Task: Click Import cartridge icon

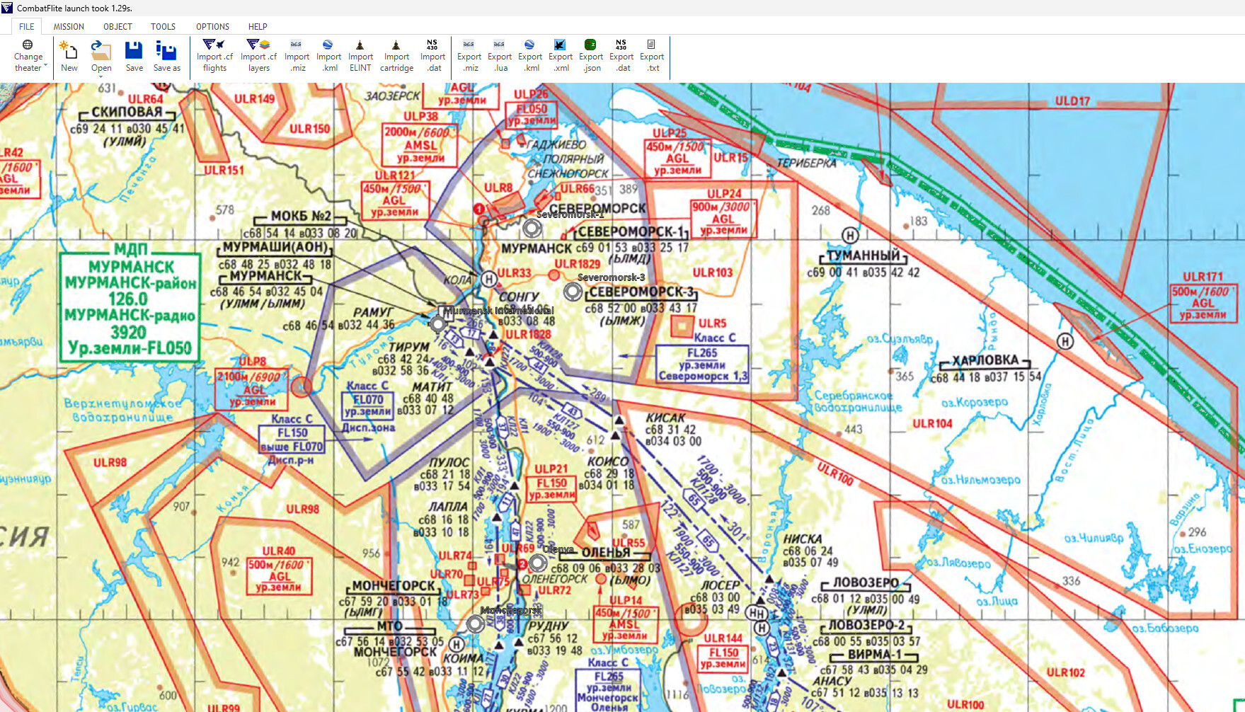Action: coord(396,56)
